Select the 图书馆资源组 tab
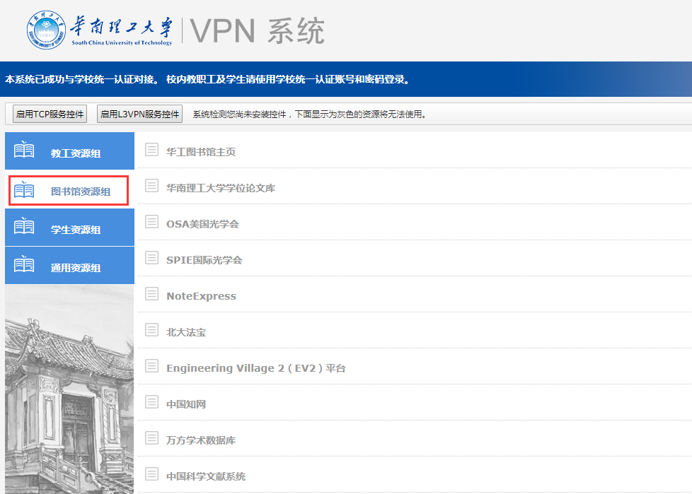 pos(70,190)
